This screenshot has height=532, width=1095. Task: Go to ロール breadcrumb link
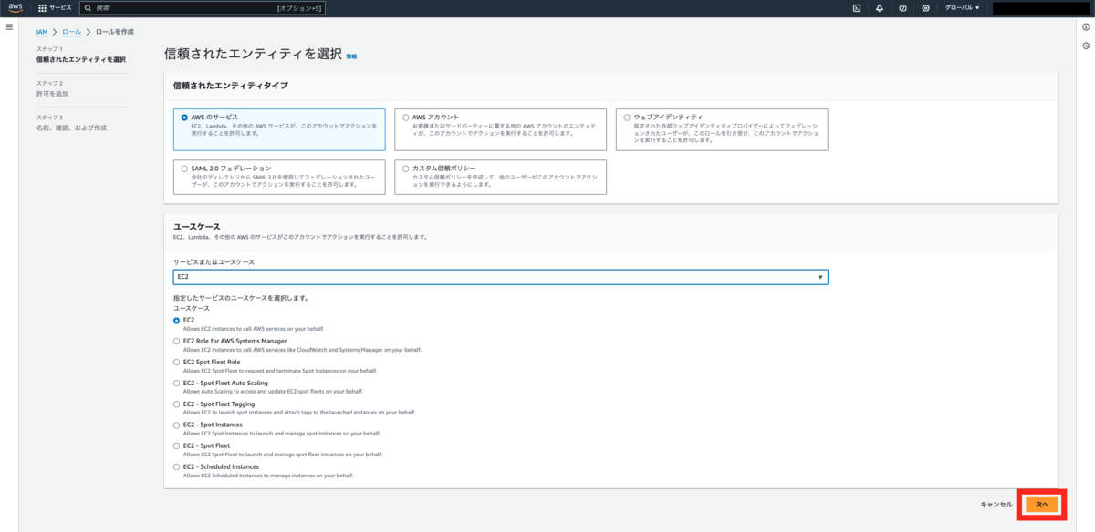click(71, 32)
